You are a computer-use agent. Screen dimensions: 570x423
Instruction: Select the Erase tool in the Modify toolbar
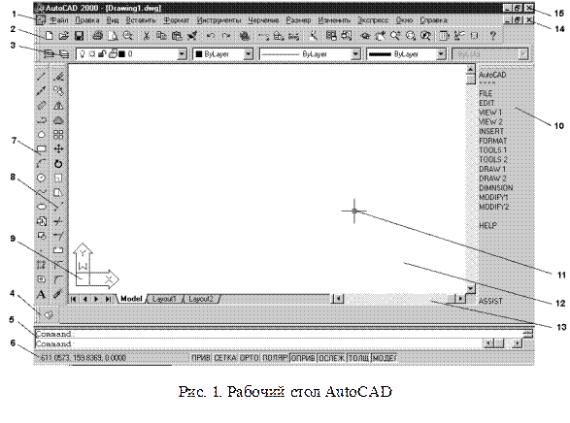tap(58, 77)
